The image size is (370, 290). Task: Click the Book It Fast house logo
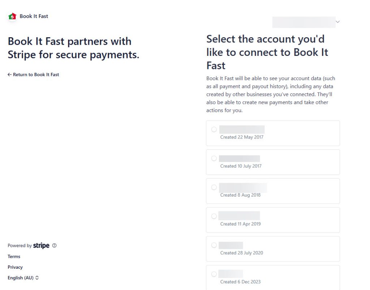[x=12, y=16]
